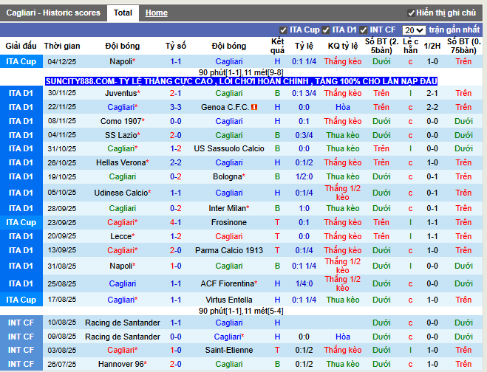Open the 20 recent matches dropdown
The image size is (487, 372).
[414, 30]
